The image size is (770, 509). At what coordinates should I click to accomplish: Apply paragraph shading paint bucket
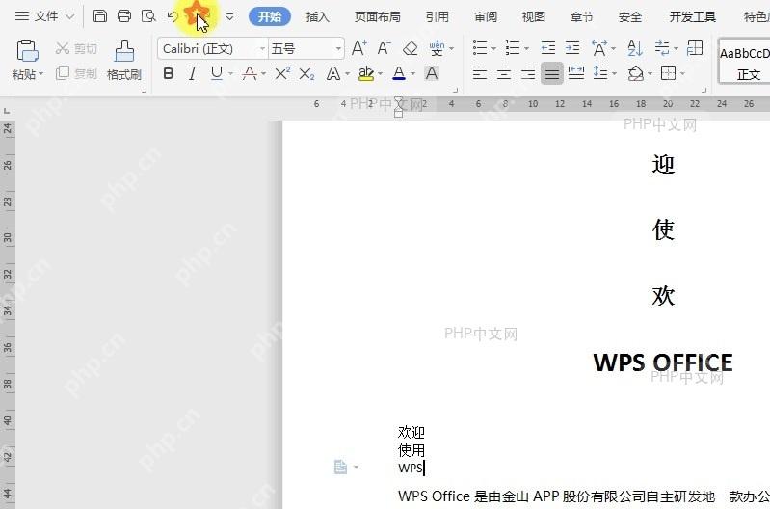pyautogui.click(x=636, y=73)
